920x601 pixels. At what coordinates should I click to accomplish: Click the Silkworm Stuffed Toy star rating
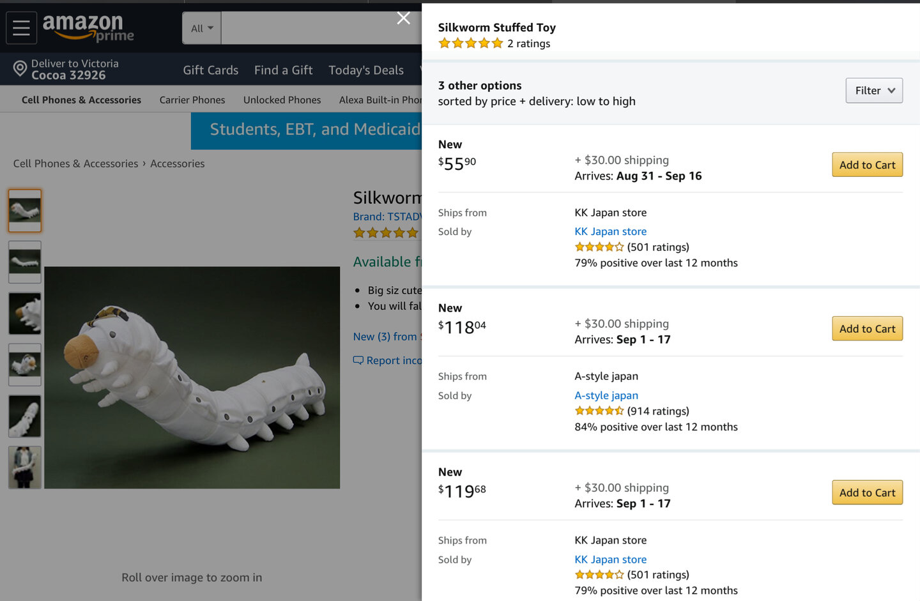(471, 43)
